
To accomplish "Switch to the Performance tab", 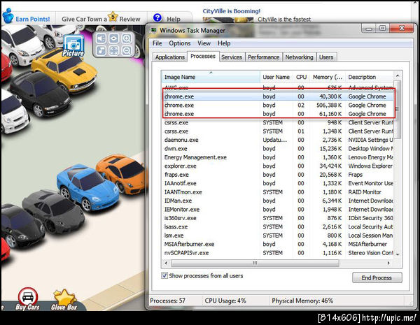I will [264, 57].
